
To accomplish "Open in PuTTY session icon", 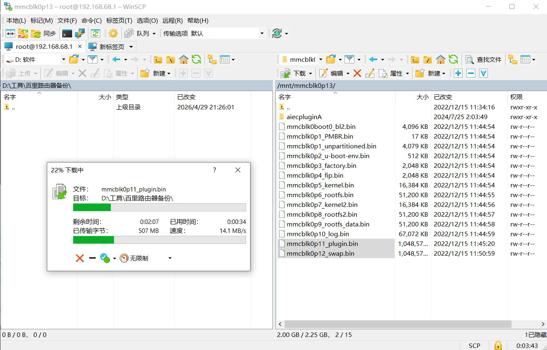I will pos(80,33).
